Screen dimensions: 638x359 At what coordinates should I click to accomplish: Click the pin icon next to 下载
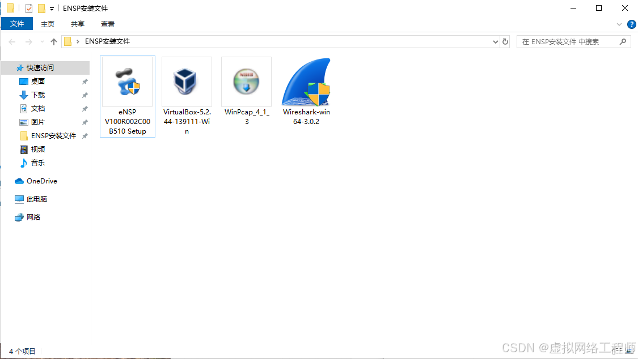click(84, 96)
